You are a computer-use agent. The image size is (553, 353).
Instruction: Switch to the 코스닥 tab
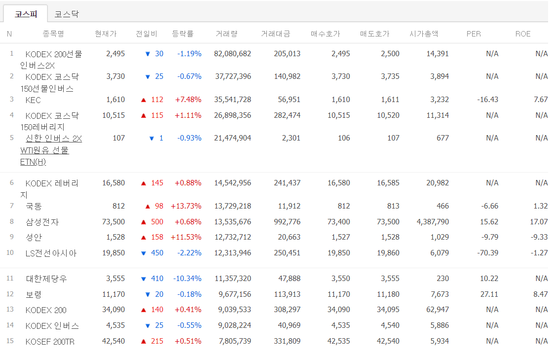67,14
